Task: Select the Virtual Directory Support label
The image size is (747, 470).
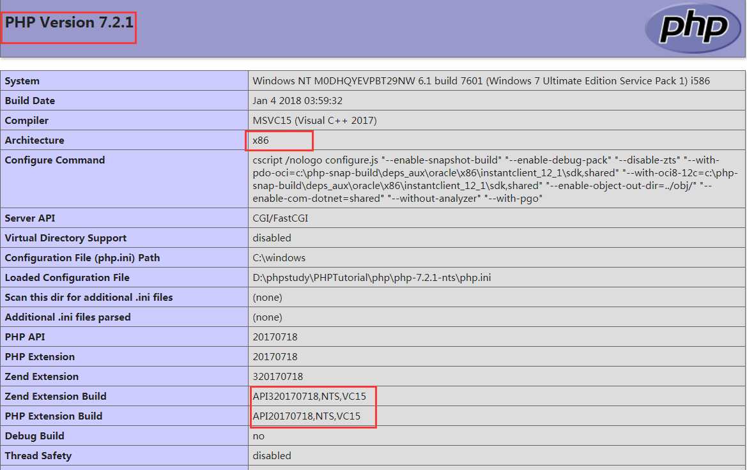Action: 66,238
